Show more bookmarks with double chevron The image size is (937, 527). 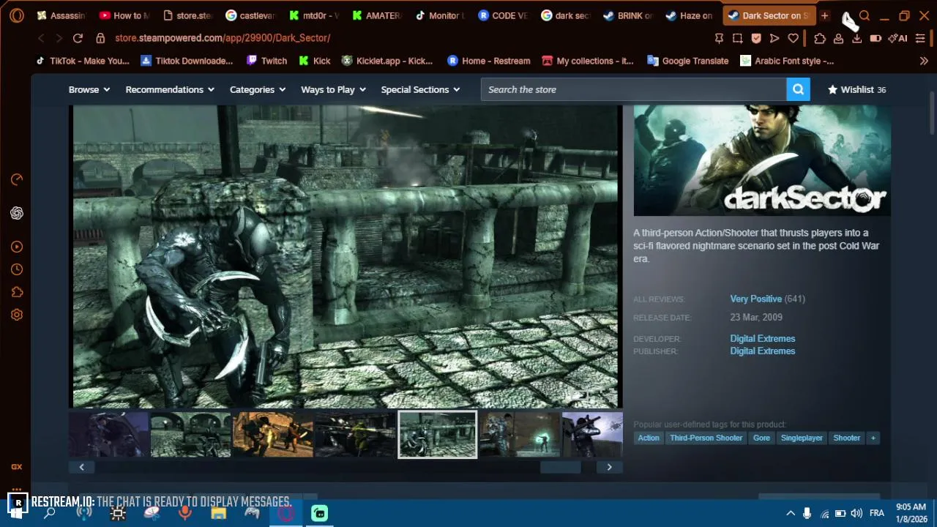click(924, 61)
